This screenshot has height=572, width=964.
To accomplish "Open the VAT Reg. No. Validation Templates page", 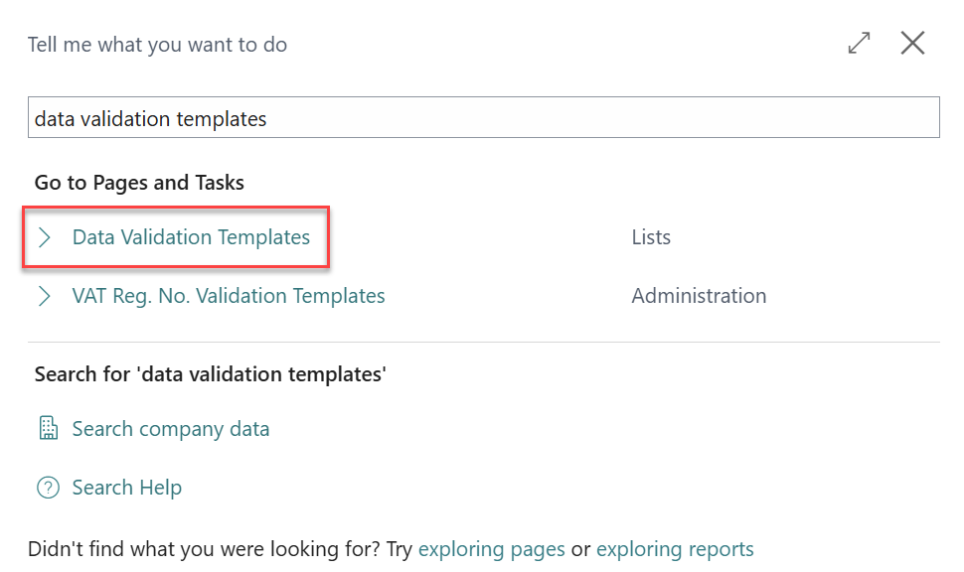I will coord(229,295).
